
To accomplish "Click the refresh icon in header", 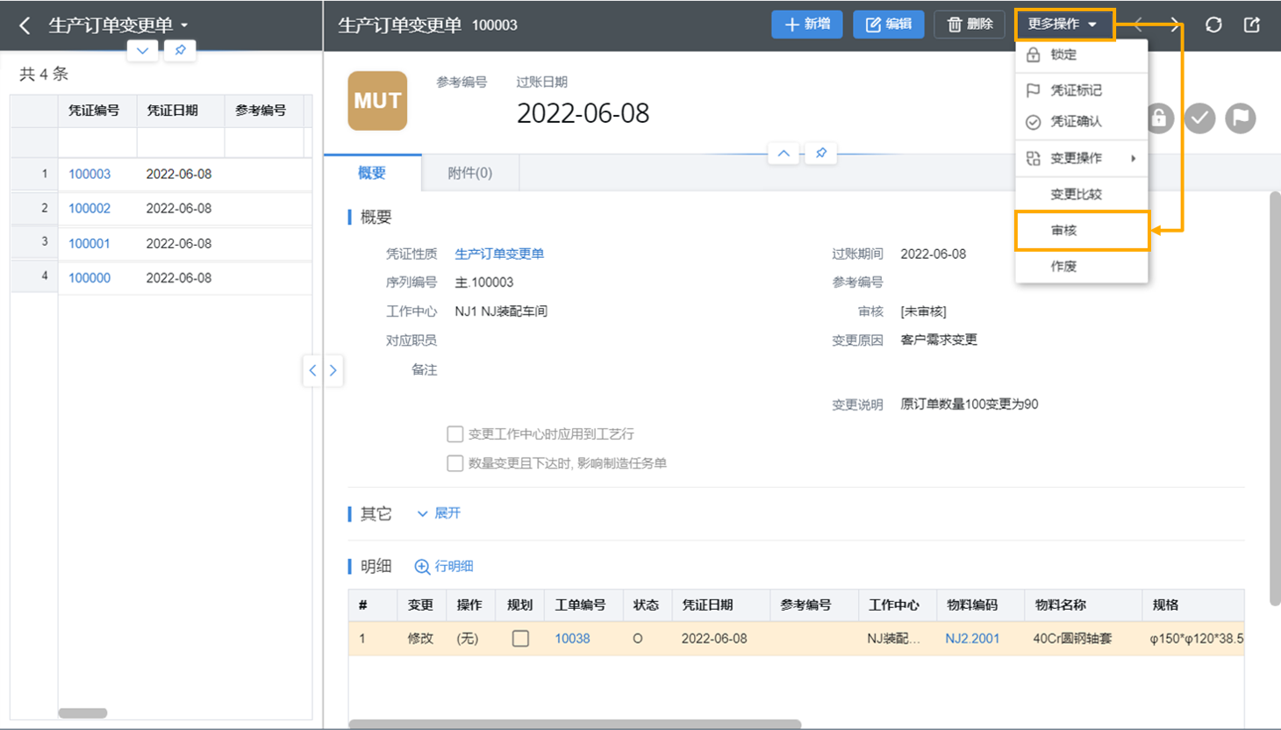I will pos(1213,25).
